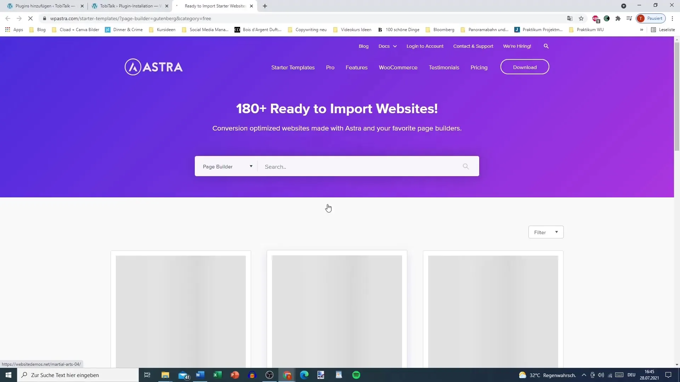Show hidden system tray icons

(x=584, y=375)
